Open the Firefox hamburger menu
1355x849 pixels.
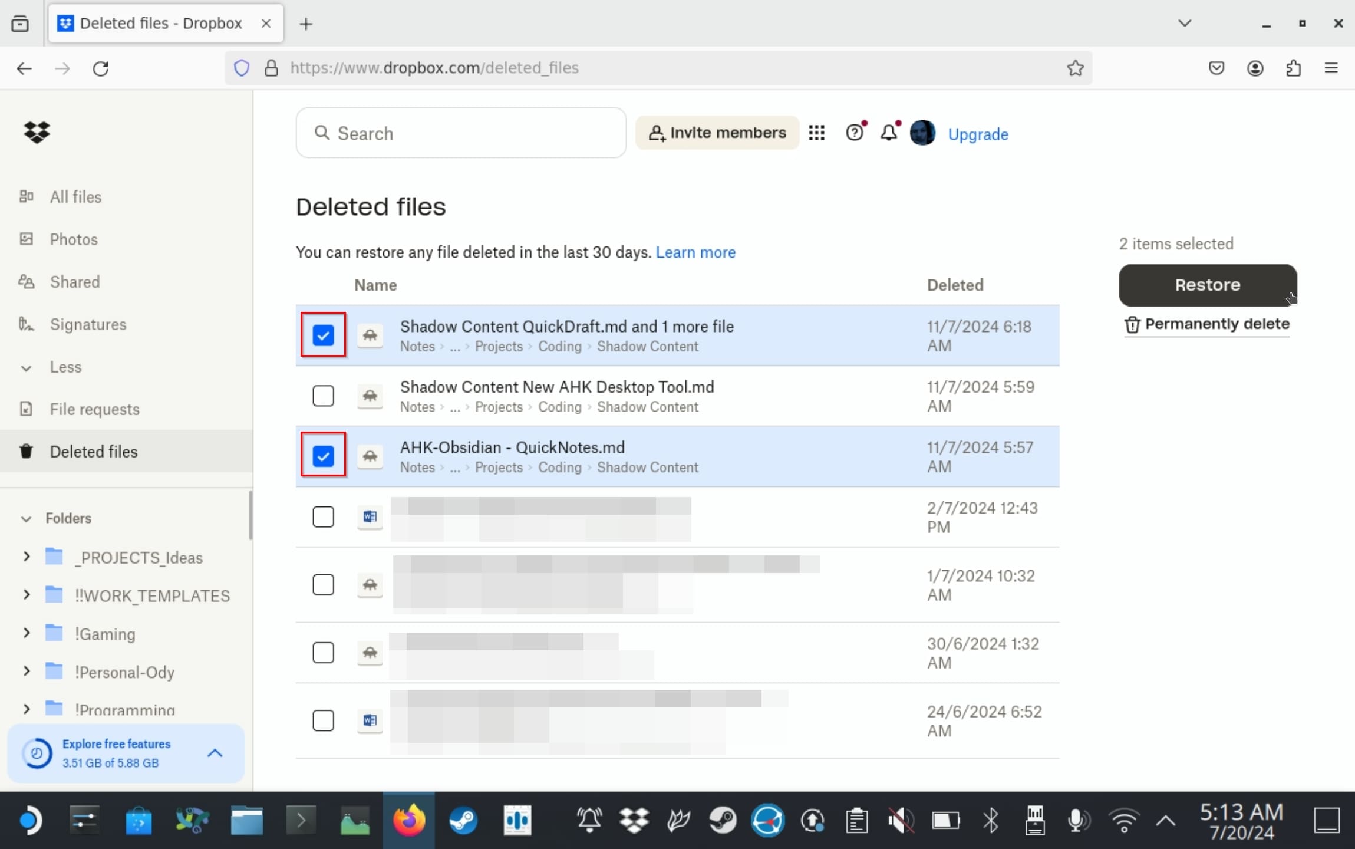pos(1331,68)
